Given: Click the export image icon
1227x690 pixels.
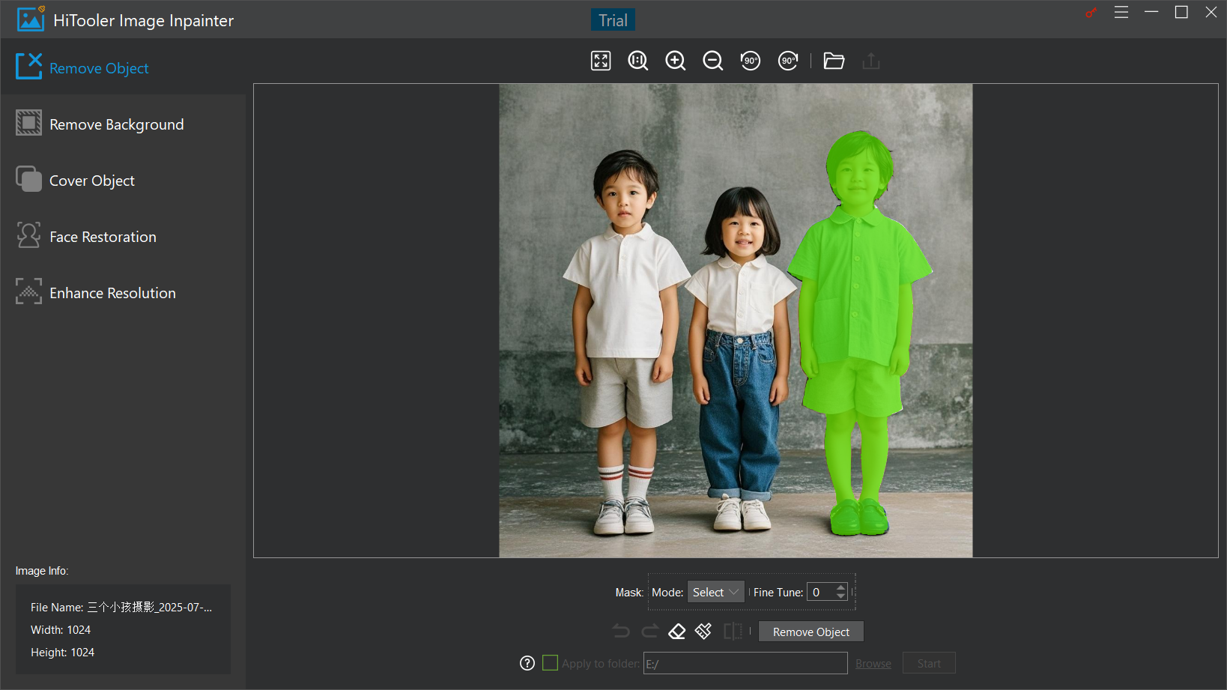Looking at the screenshot, I should 871,61.
